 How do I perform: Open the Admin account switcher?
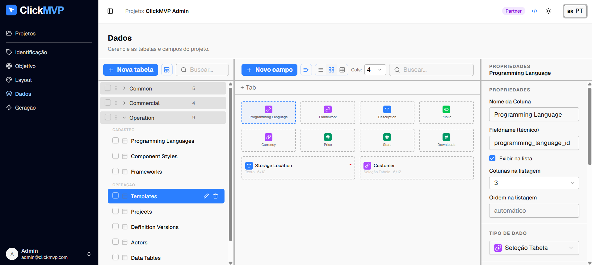89,254
